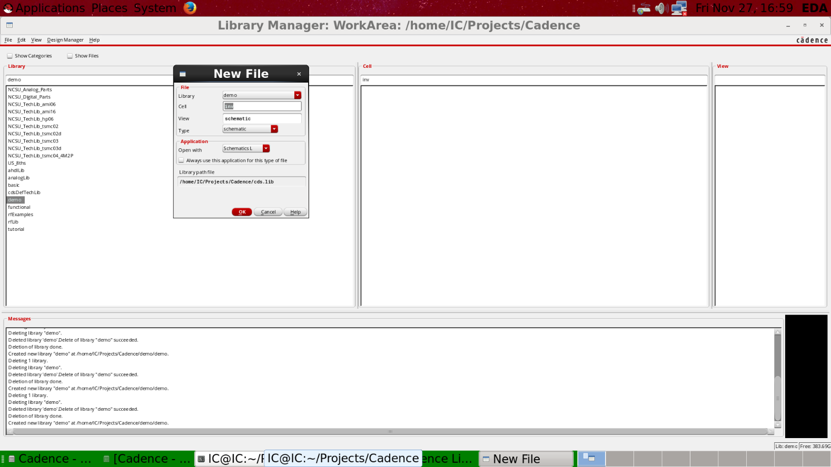Launch Firefox from the top panel

tap(190, 8)
